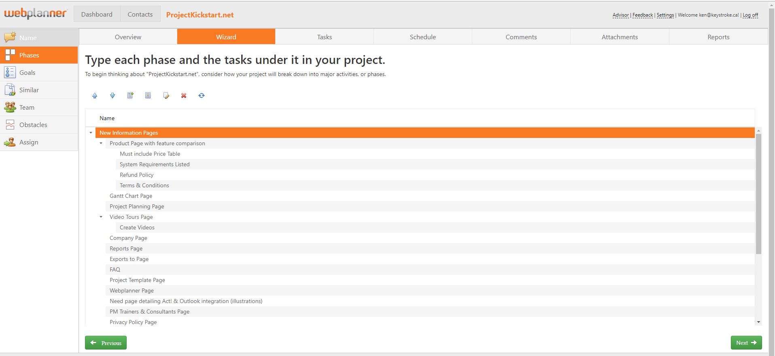Image resolution: width=775 pixels, height=356 pixels.
Task: Switch to the Schedule tab
Action: 423,37
